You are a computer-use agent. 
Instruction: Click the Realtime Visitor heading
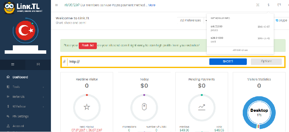pos(87,80)
